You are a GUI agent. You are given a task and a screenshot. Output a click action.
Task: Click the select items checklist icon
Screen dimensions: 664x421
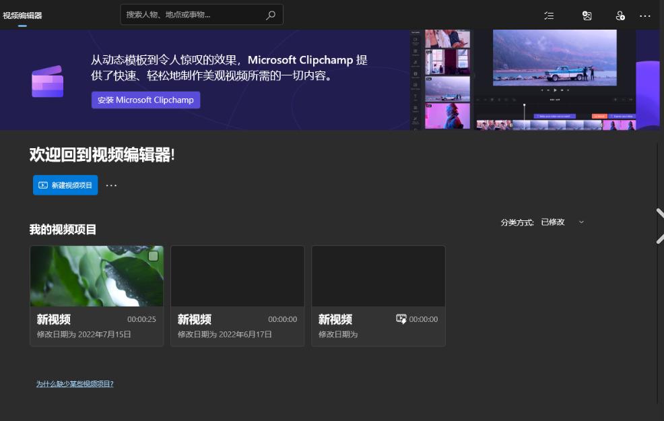coord(550,15)
